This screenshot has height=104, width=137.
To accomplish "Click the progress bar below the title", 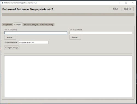I will coord(68,14).
